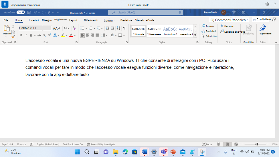Screen dimensions: 279x157
Task: Open the Riferimenti tab
Action: (91, 20)
